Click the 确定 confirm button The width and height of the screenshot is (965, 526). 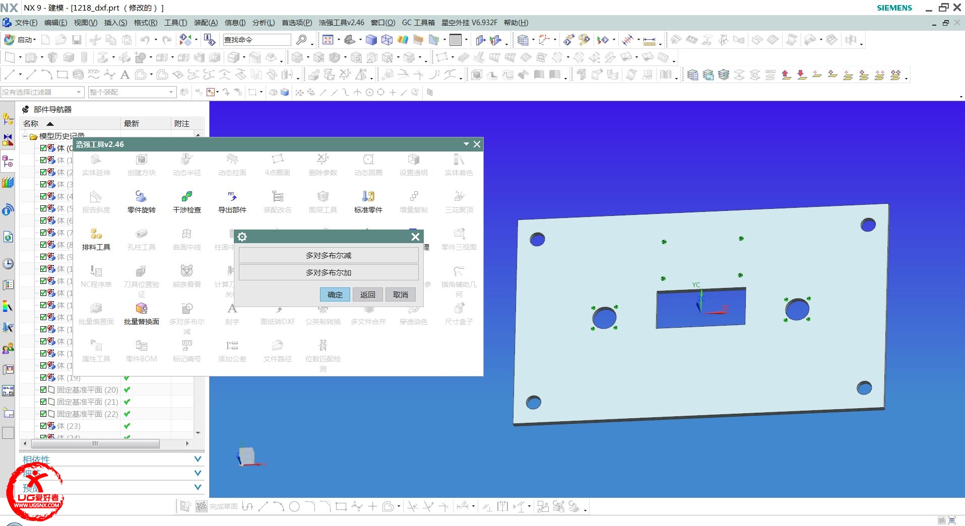pos(335,295)
